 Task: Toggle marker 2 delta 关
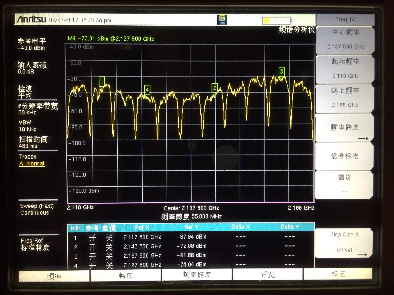(x=109, y=247)
